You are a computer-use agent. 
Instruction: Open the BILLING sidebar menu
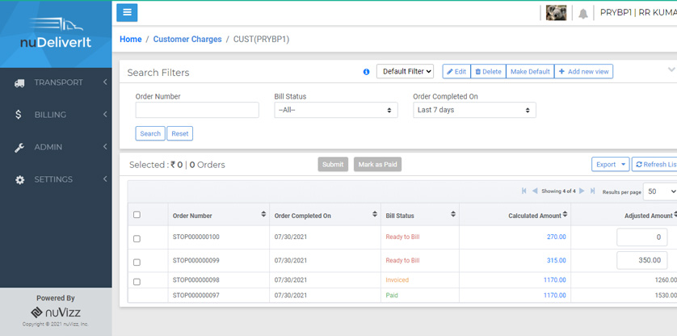coord(56,115)
